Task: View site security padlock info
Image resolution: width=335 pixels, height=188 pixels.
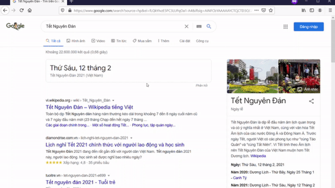Action: click(x=70, y=10)
